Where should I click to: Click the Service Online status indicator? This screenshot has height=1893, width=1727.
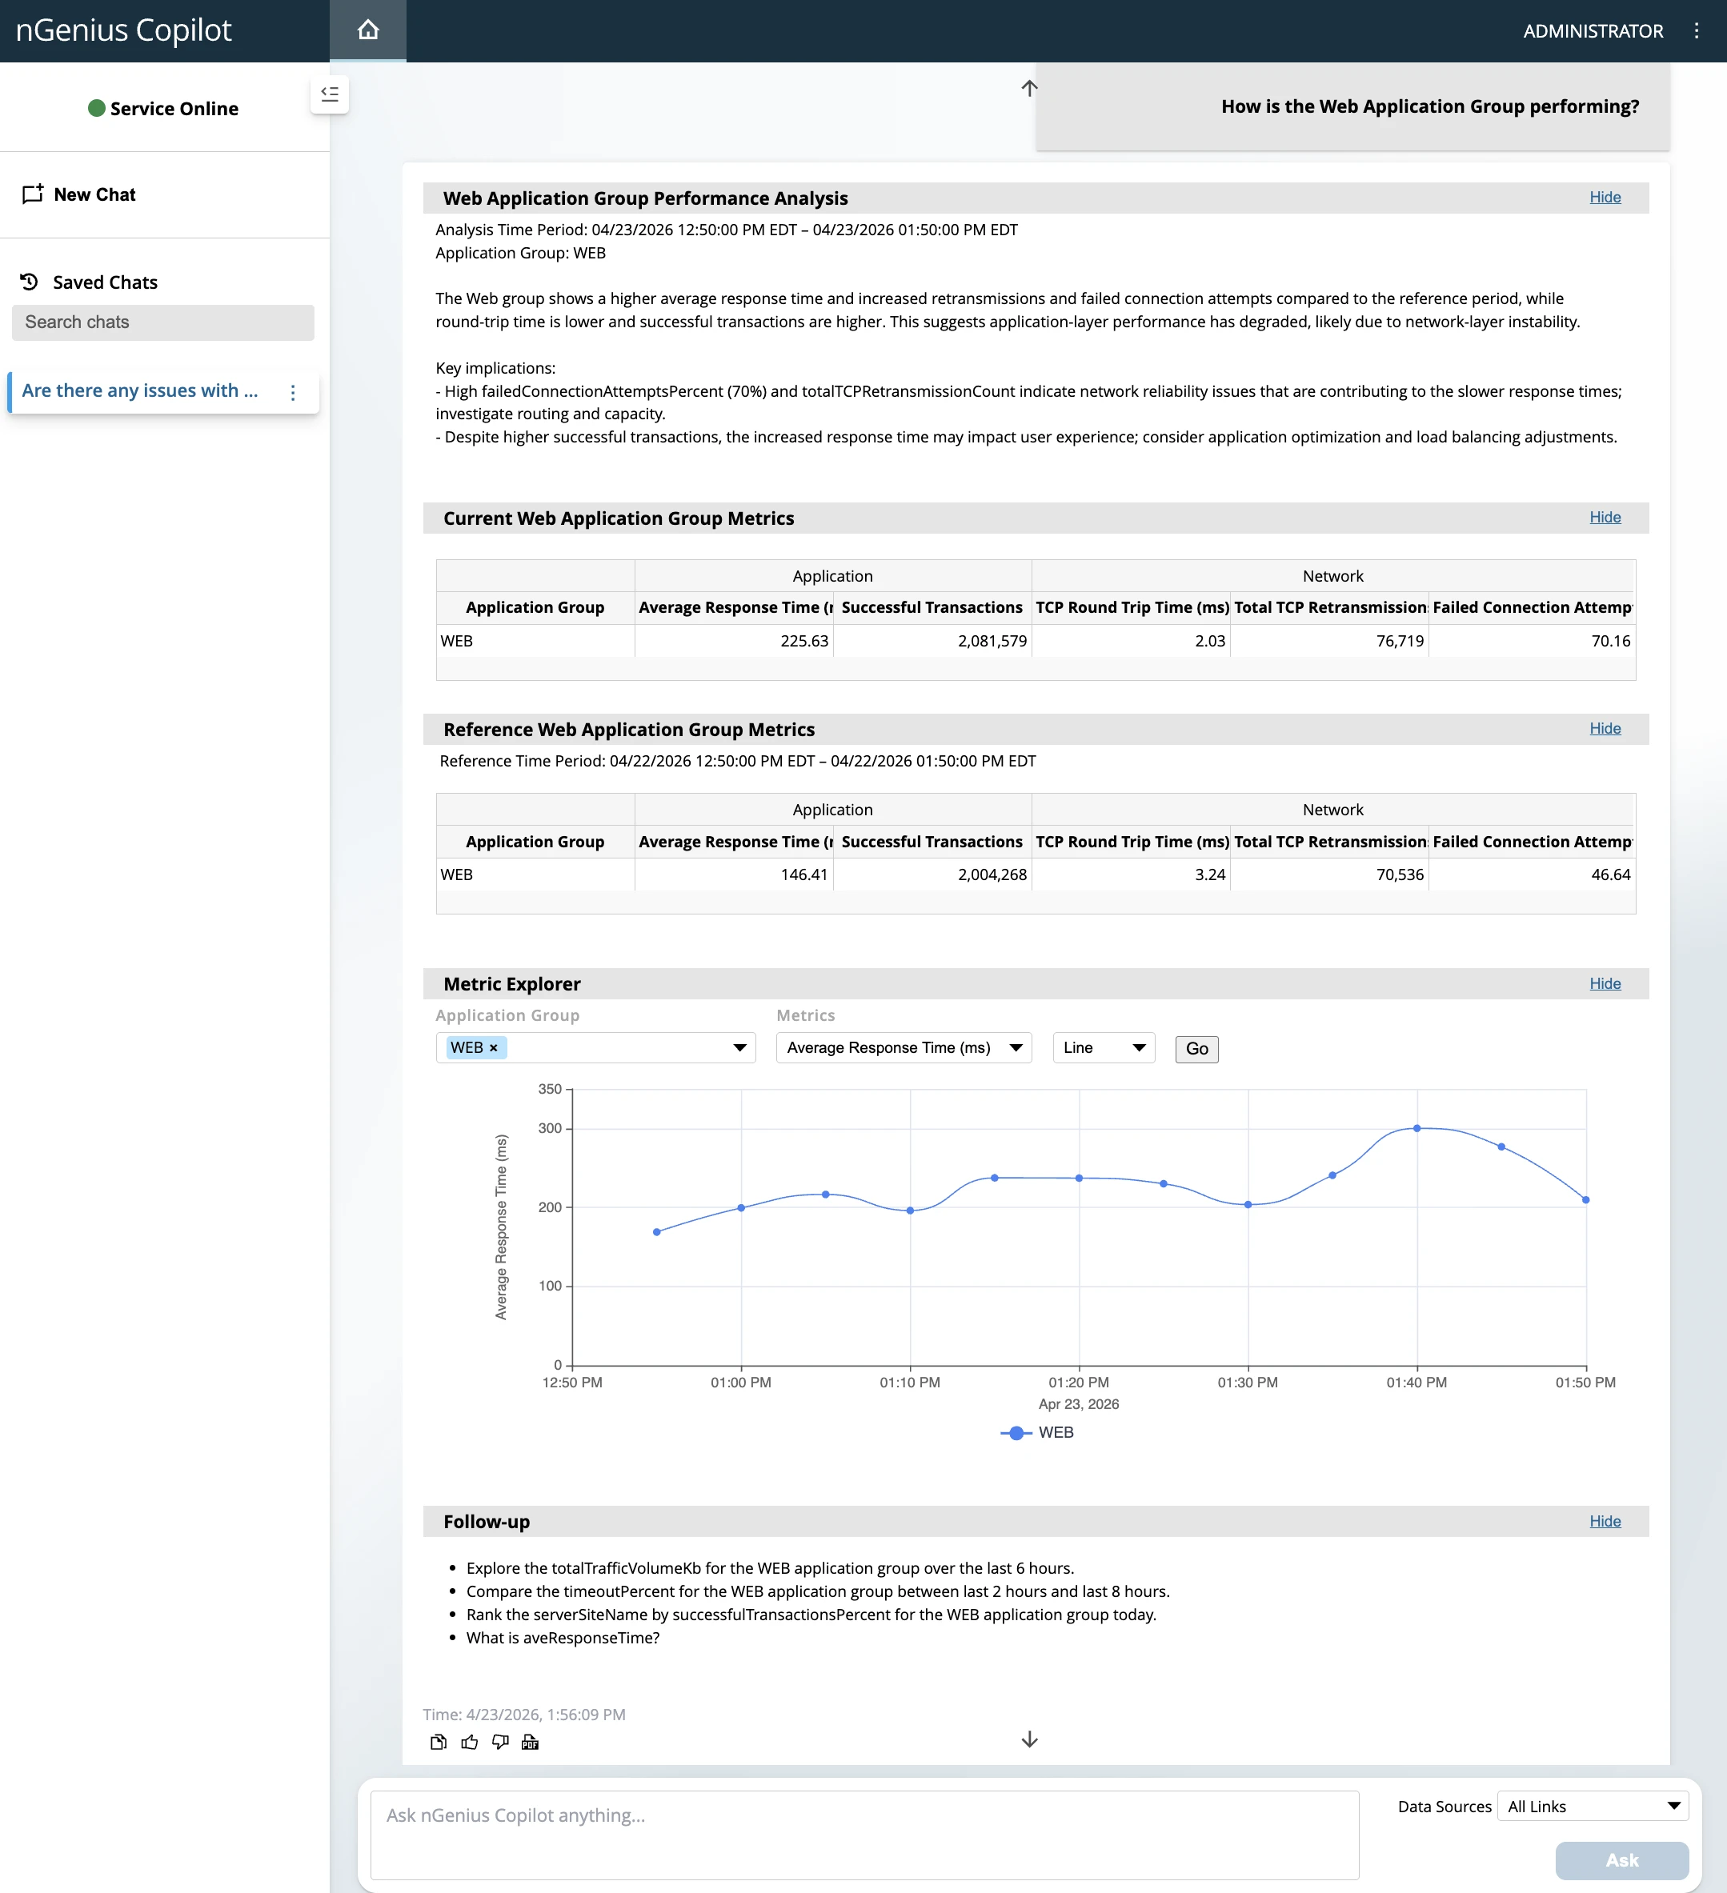(162, 108)
